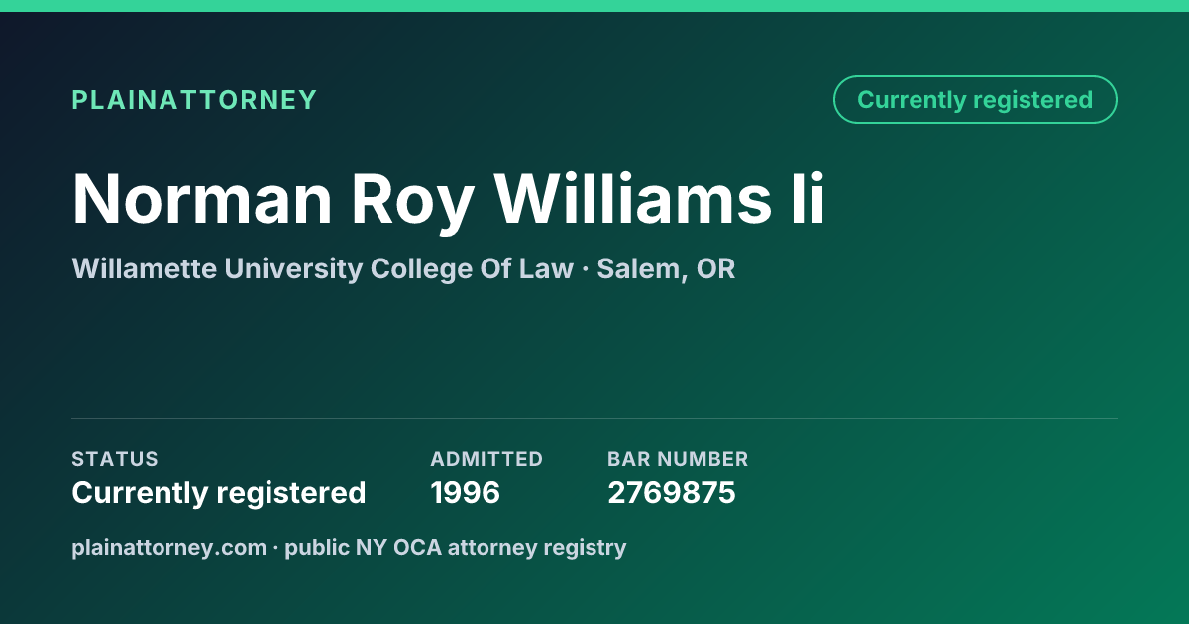Screen dimensions: 1189x624
Task: Open Willamette University College Of Law text
Action: [x=322, y=268]
